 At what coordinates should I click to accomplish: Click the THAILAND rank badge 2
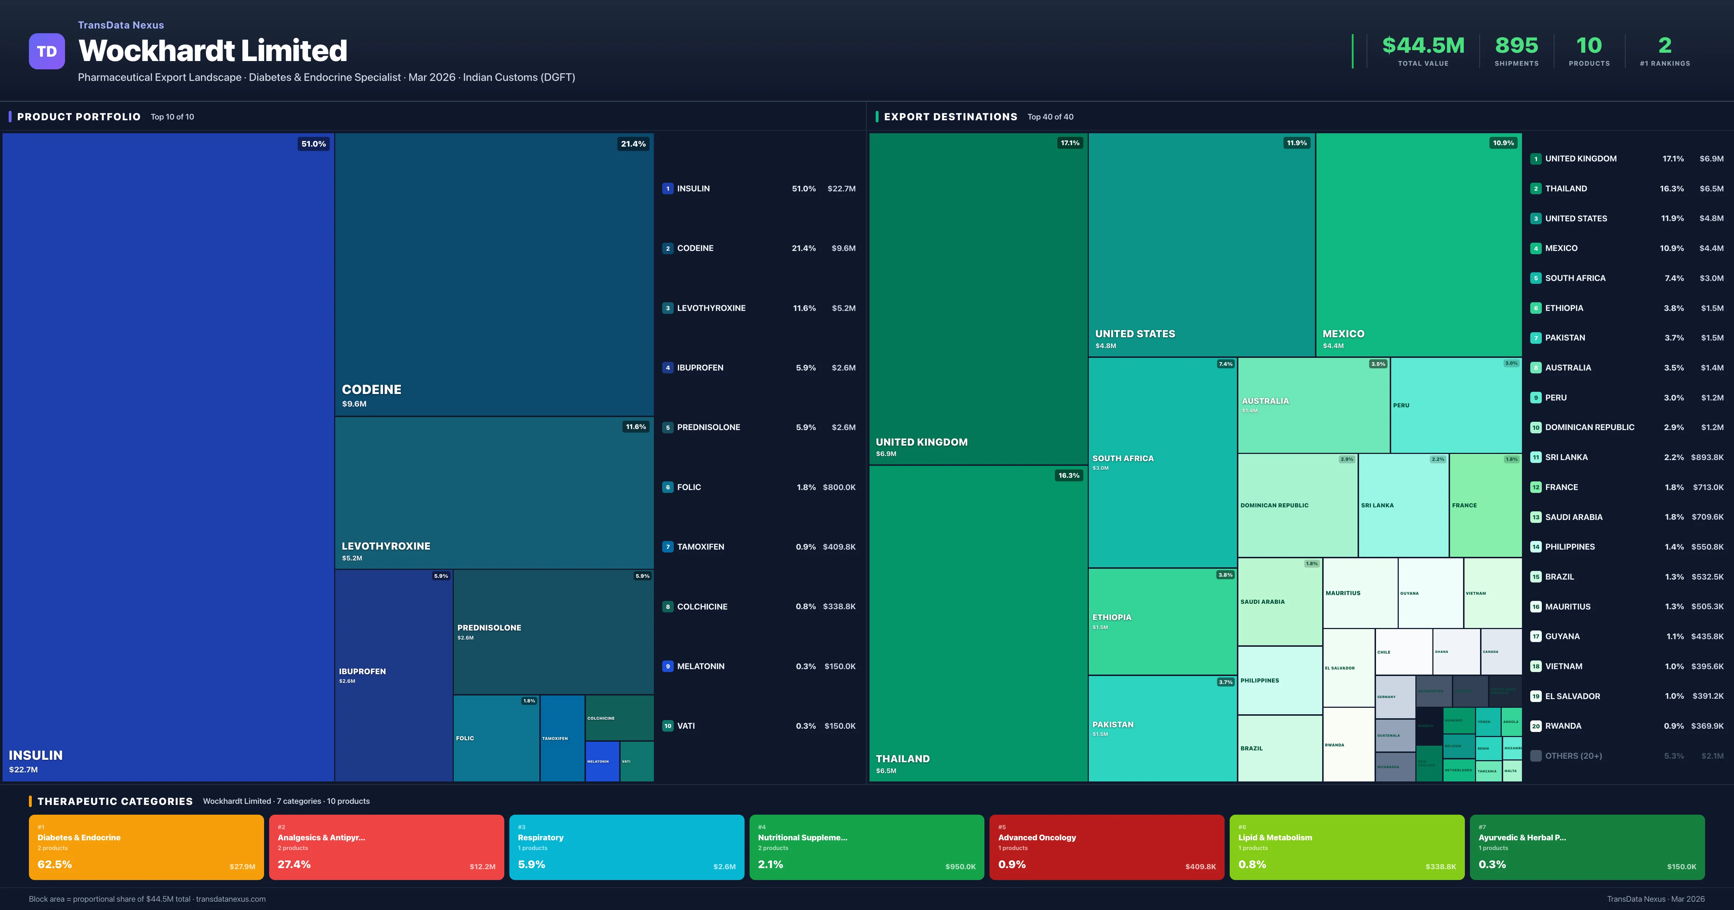pos(1535,188)
